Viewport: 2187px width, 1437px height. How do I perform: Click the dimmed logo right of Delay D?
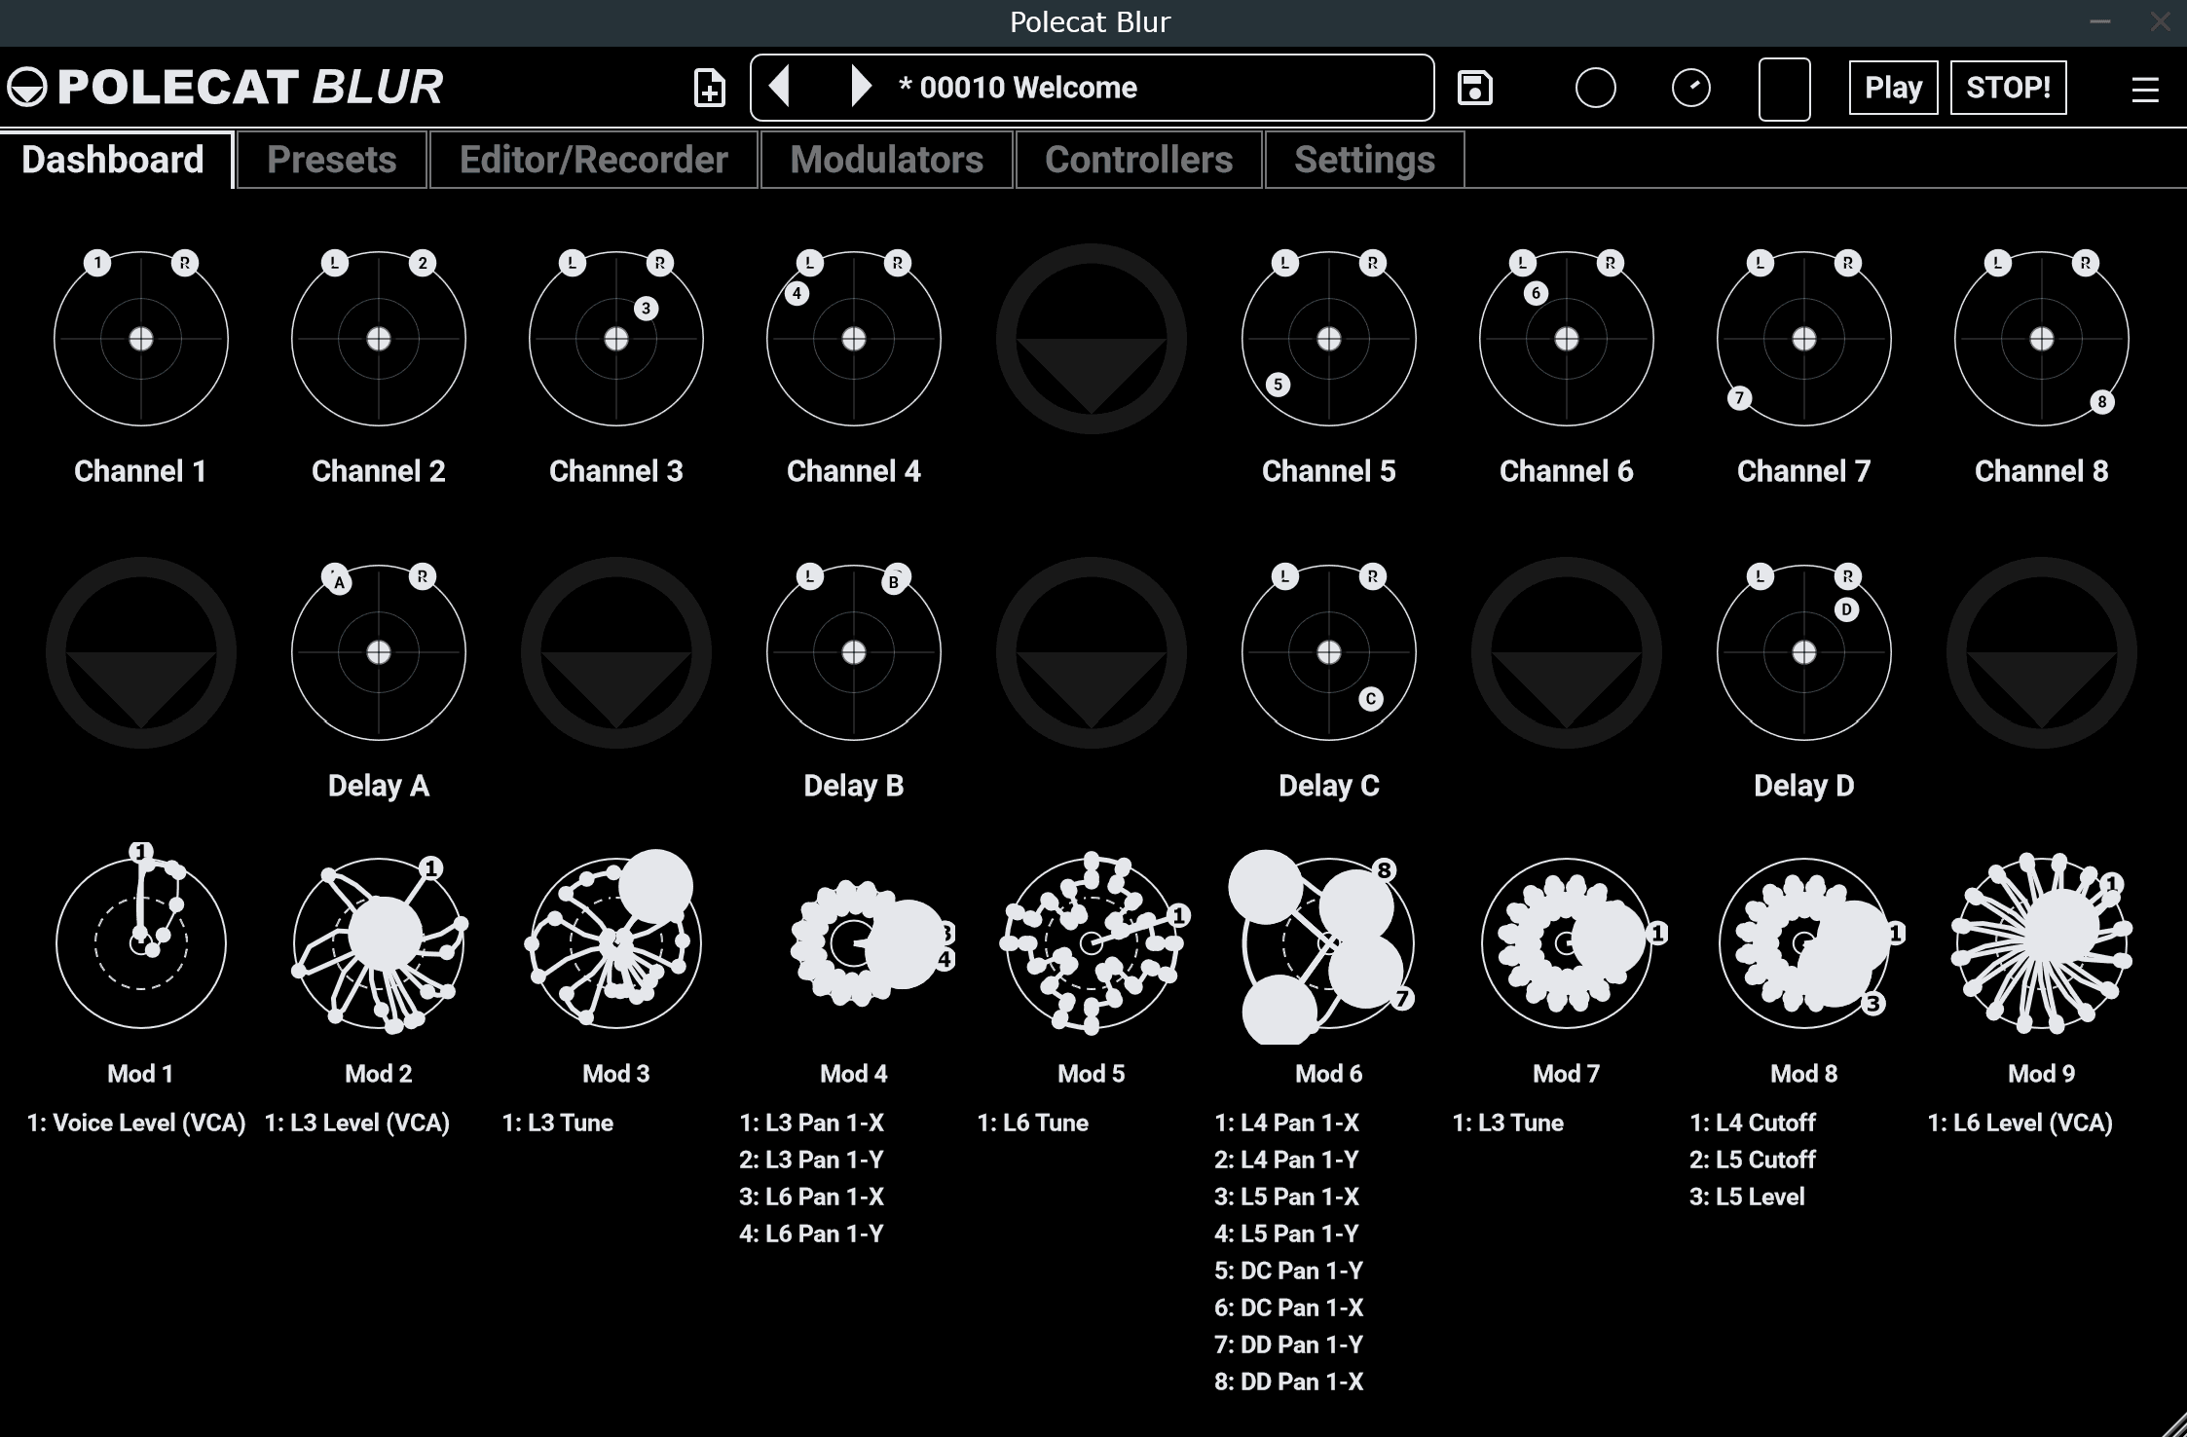click(x=2042, y=652)
